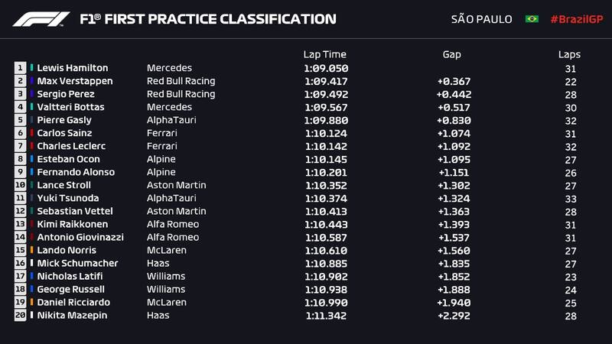Click Valtteri Bottas's lap time 1:09.567

[x=324, y=107]
